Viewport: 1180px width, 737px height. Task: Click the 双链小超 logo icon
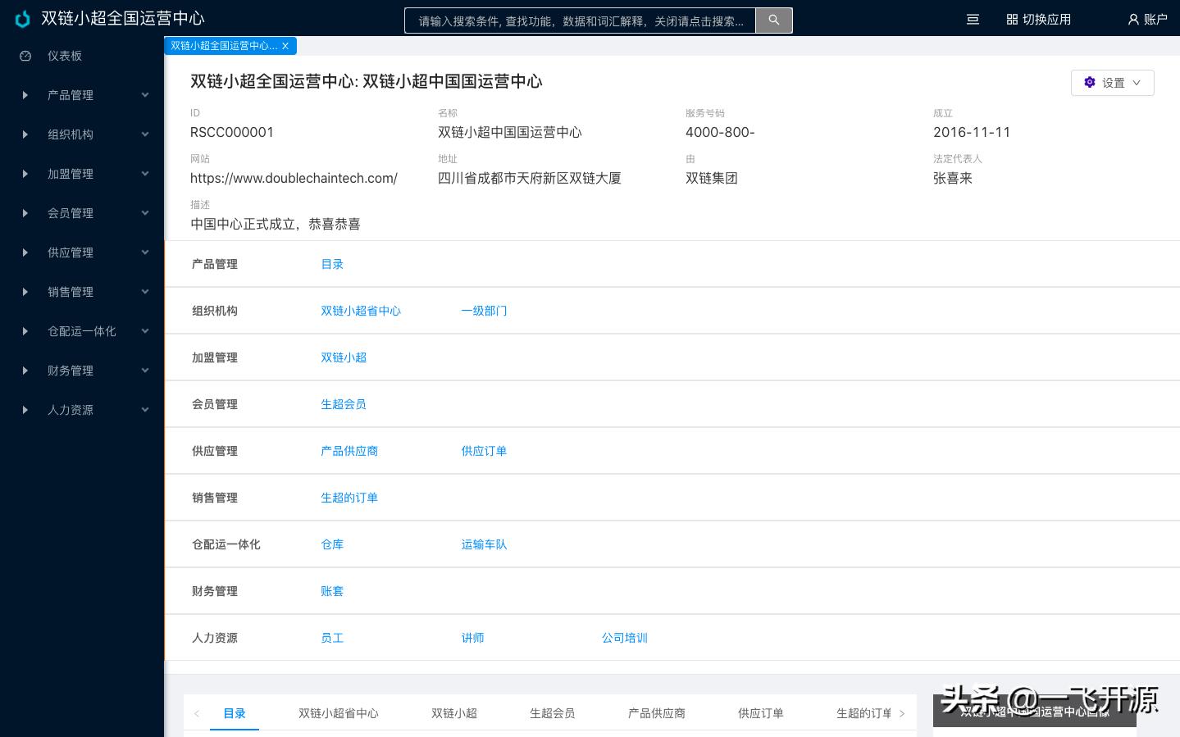(x=22, y=19)
